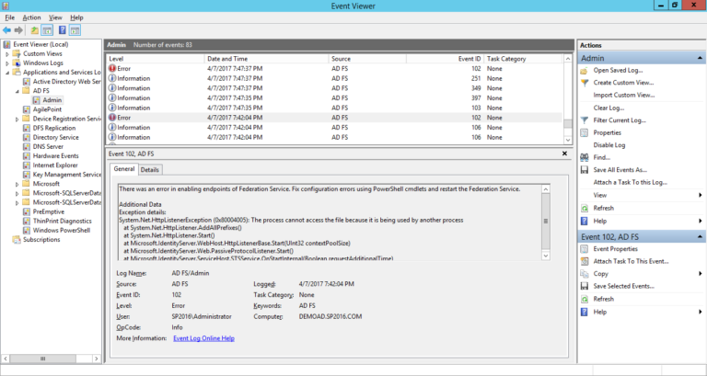The height and width of the screenshot is (376, 707).
Task: Select Hardware Events log
Action: pyautogui.click(x=55, y=155)
